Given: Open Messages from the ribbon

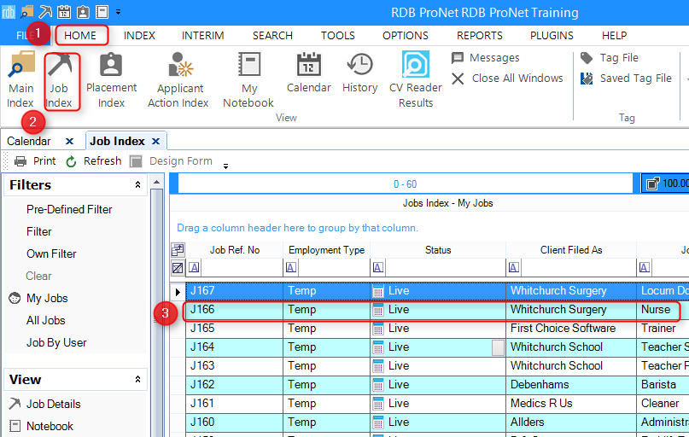Looking at the screenshot, I should tap(486, 57).
